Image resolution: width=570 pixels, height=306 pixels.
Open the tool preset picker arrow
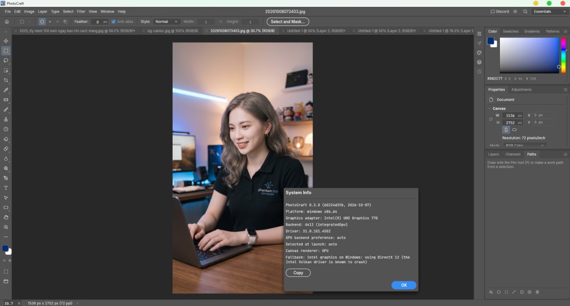click(x=30, y=22)
